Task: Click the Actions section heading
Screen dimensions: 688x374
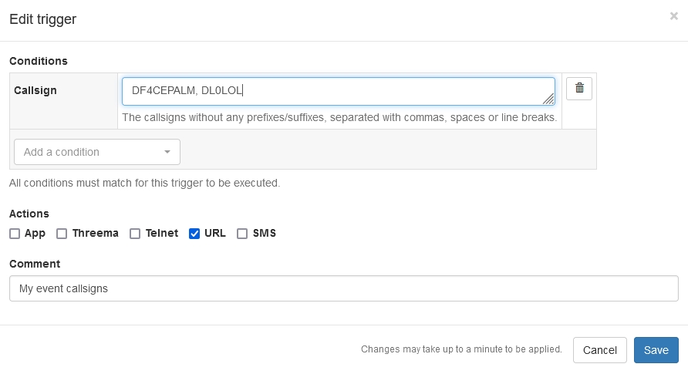Action: (x=29, y=214)
